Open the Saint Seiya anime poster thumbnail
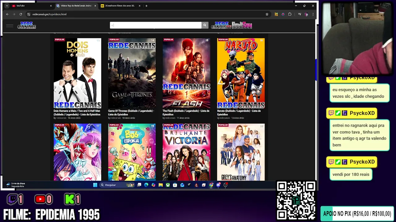The height and width of the screenshot is (222, 396). click(77, 152)
